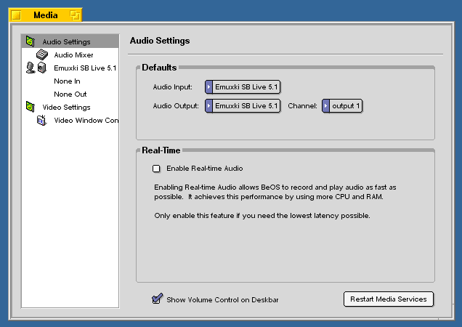The width and height of the screenshot is (462, 327).
Task: Click the Video Window Consumer icon
Action: click(41, 121)
